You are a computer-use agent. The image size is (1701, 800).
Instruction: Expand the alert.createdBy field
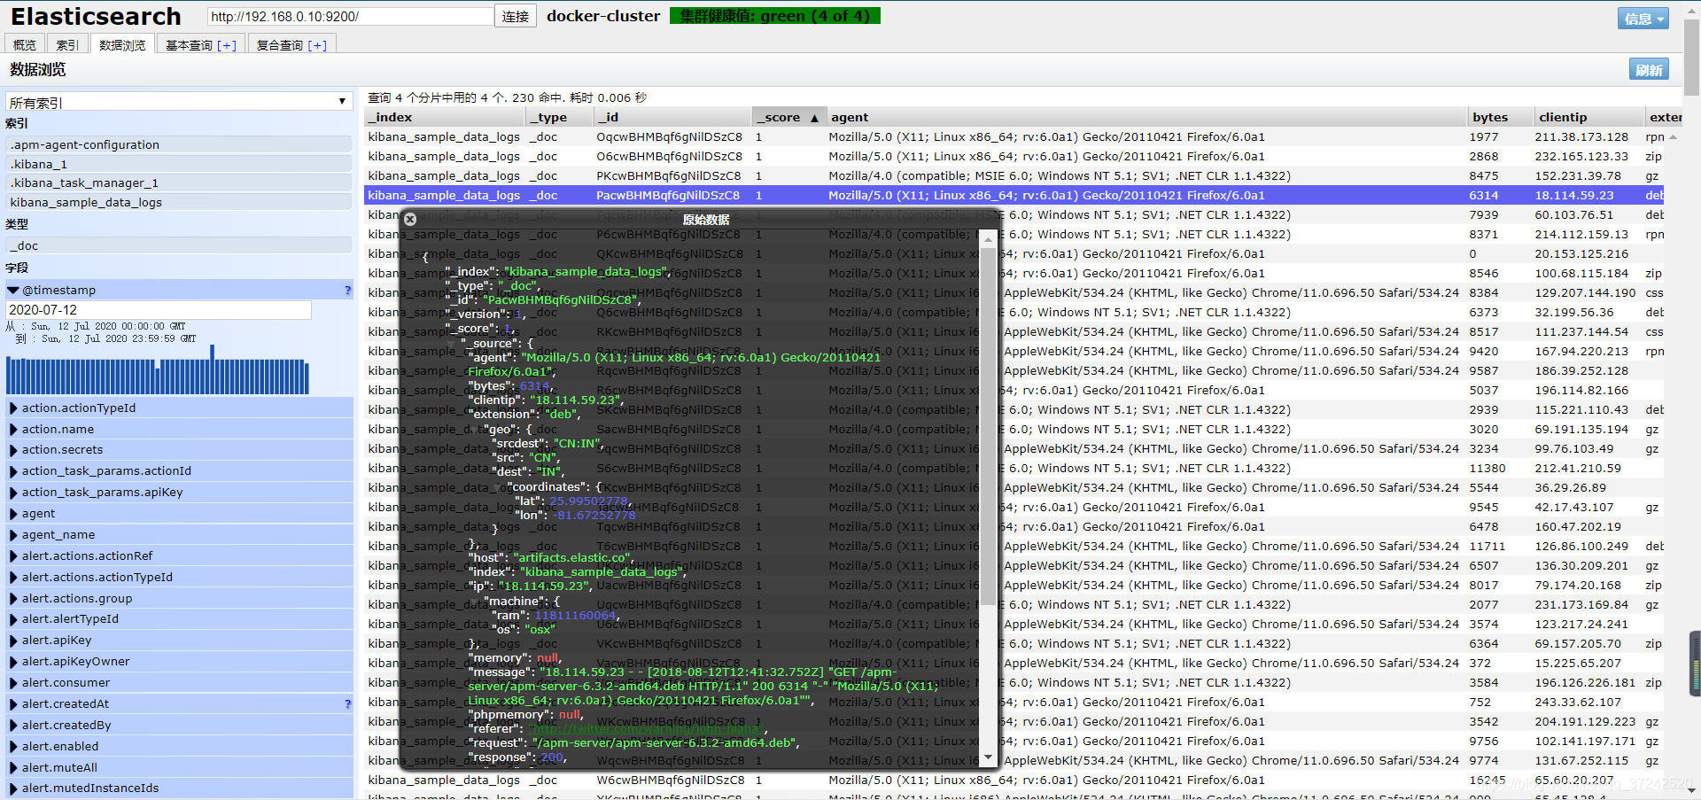[x=13, y=726]
